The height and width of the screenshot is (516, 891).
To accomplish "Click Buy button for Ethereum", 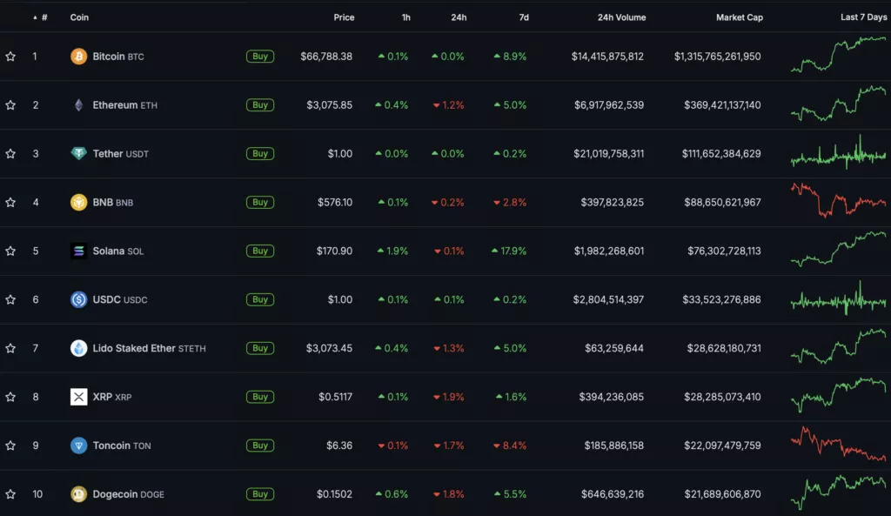I will tap(260, 105).
